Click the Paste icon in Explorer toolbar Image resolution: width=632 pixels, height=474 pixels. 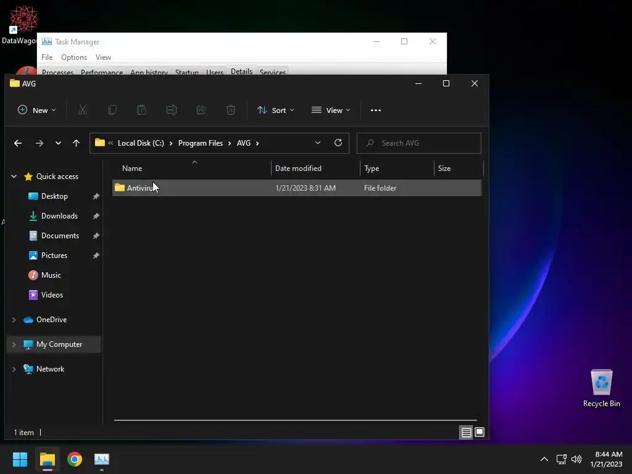141,110
